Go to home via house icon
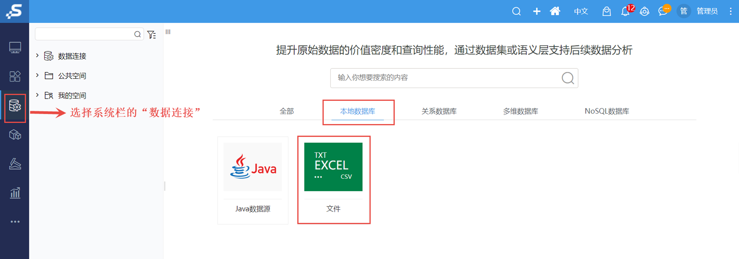The width and height of the screenshot is (739, 259). 555,11
